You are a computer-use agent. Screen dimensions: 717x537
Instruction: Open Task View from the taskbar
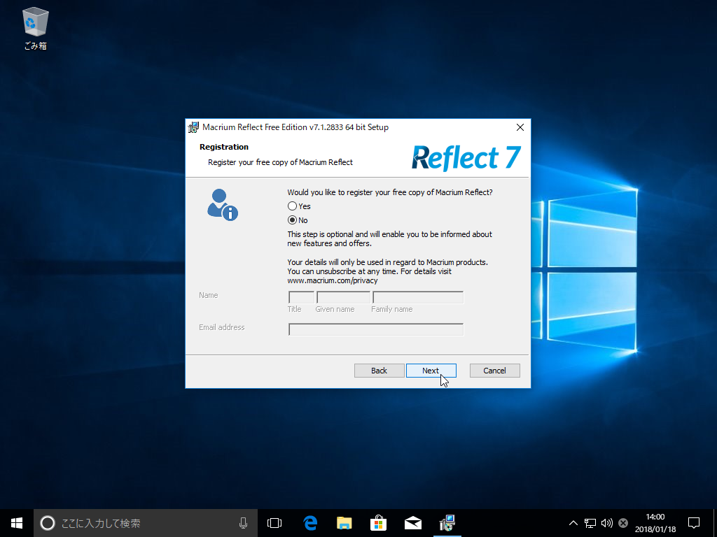pyautogui.click(x=274, y=523)
